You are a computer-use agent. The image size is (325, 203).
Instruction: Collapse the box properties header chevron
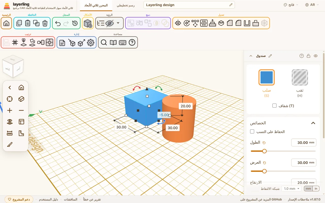tap(251, 56)
